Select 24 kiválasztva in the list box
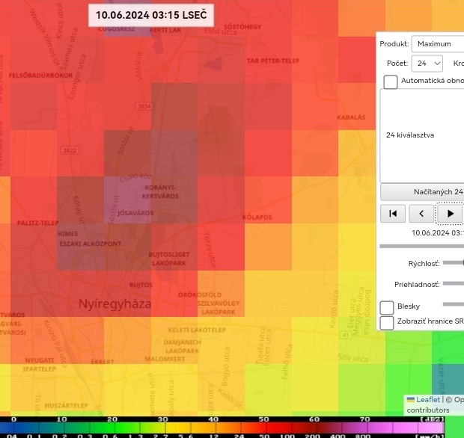464x438 pixels. (410, 135)
